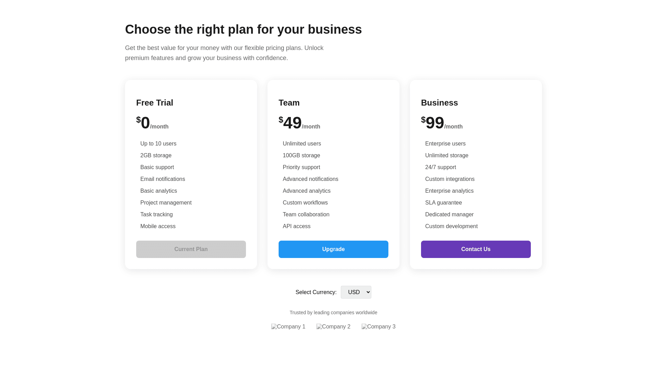
Task: Click the Business plan heading
Action: (439, 103)
